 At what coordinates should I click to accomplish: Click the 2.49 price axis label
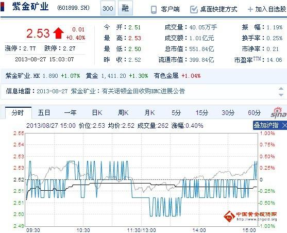[x=19, y=226]
